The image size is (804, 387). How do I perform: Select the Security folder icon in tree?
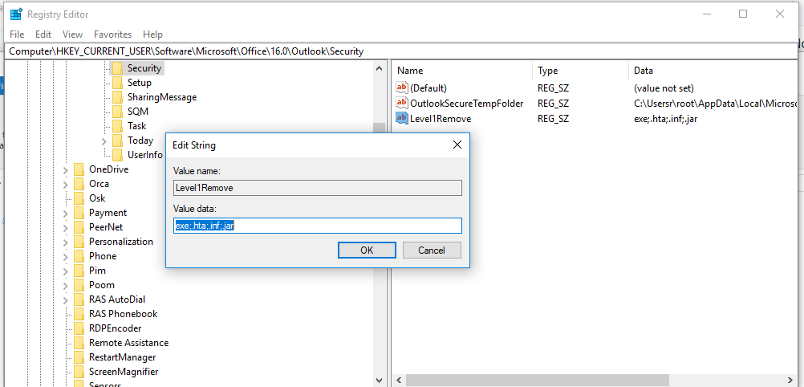click(117, 68)
